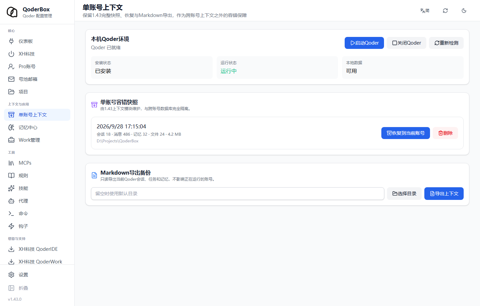
Task: Click the export directory input field
Action: pyautogui.click(x=238, y=194)
